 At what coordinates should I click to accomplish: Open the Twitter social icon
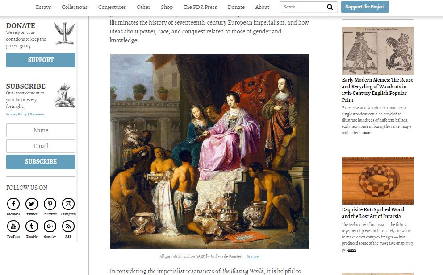coord(32,204)
